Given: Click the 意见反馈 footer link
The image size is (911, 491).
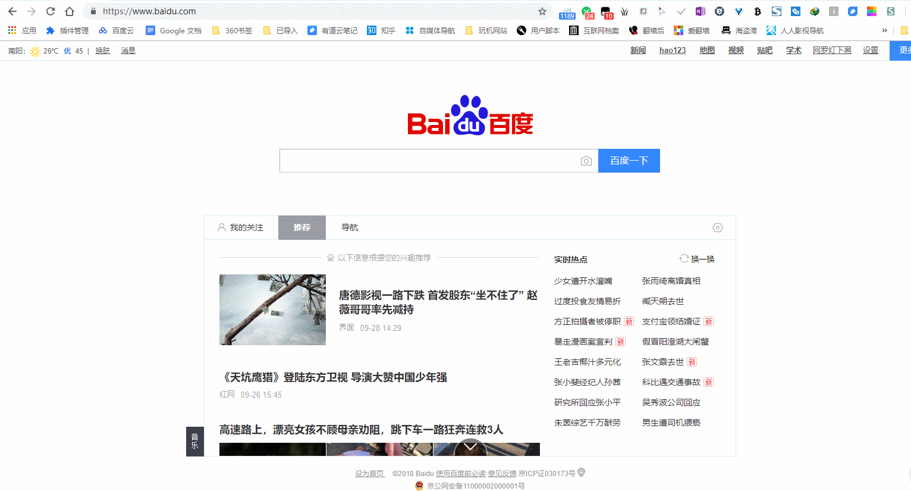Looking at the screenshot, I should [x=502, y=474].
